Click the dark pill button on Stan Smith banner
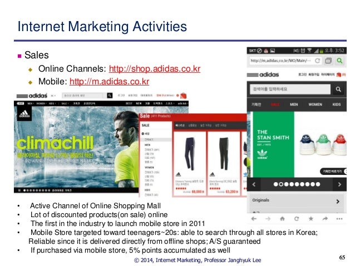The width and height of the screenshot is (355, 266). point(333,171)
